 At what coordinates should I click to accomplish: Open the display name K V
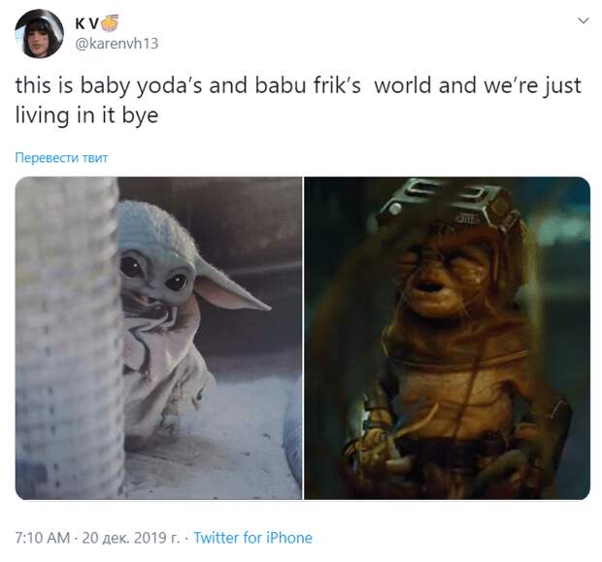point(88,24)
